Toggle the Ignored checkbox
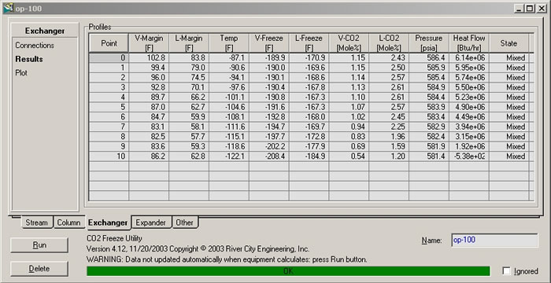This screenshot has height=283, width=551. pos(506,271)
